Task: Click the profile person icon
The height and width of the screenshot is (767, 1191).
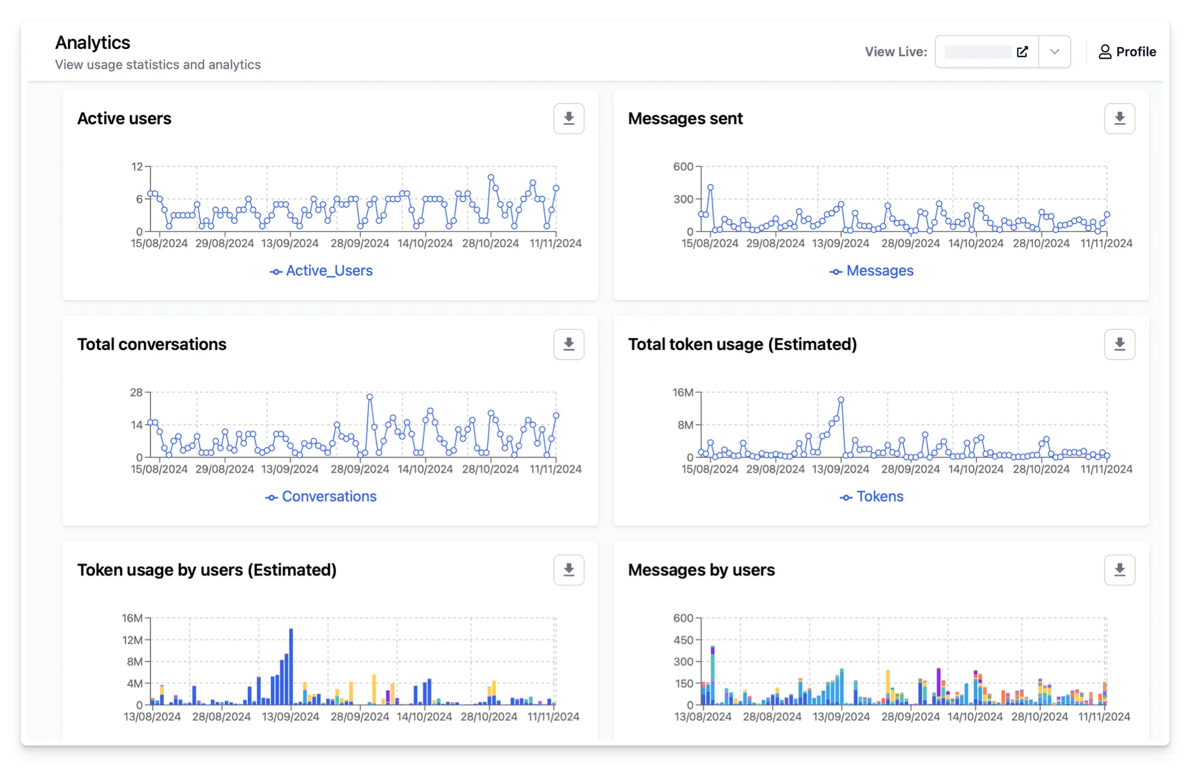Action: tap(1104, 52)
